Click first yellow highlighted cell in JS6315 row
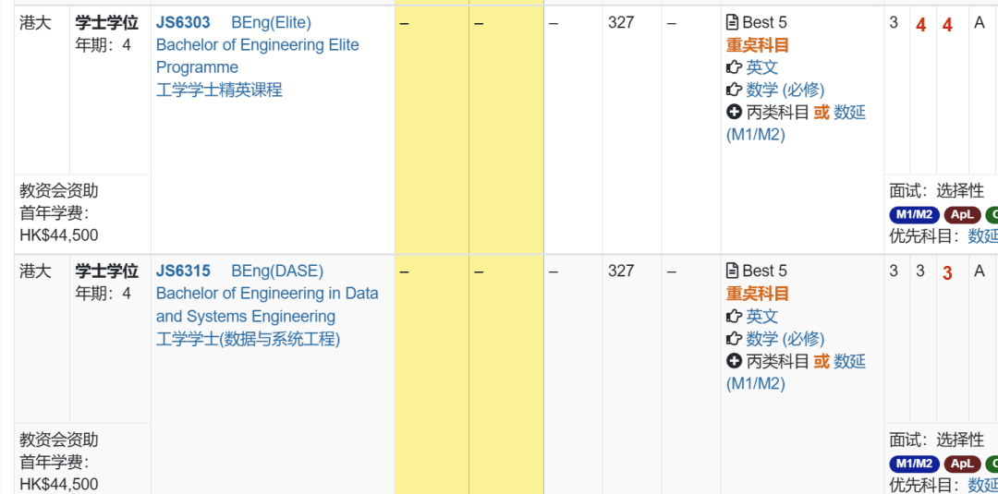 point(431,369)
